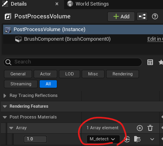Click the Edit in C++ link
This screenshot has width=163, height=146.
(x=155, y=39)
